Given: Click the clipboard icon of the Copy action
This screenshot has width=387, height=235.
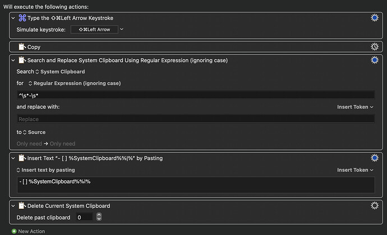Looking at the screenshot, I should tap(22, 46).
